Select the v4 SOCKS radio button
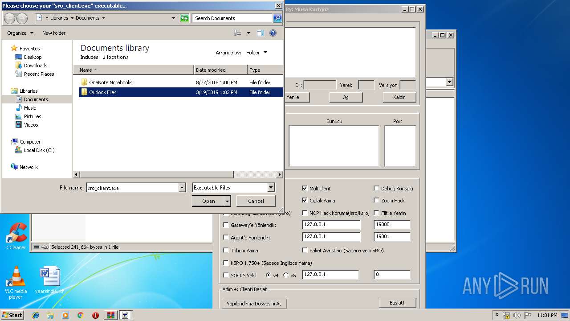This screenshot has width=570, height=321. pyautogui.click(x=269, y=275)
